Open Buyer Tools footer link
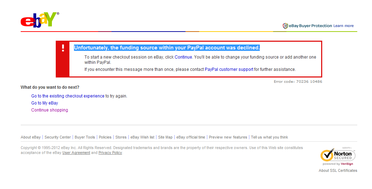372x189 pixels. tap(85, 137)
